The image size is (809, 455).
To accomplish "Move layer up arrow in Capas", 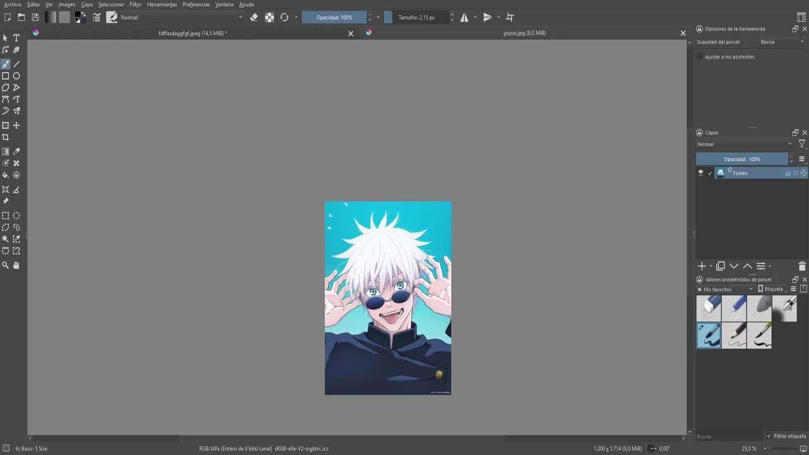I will coord(747,266).
